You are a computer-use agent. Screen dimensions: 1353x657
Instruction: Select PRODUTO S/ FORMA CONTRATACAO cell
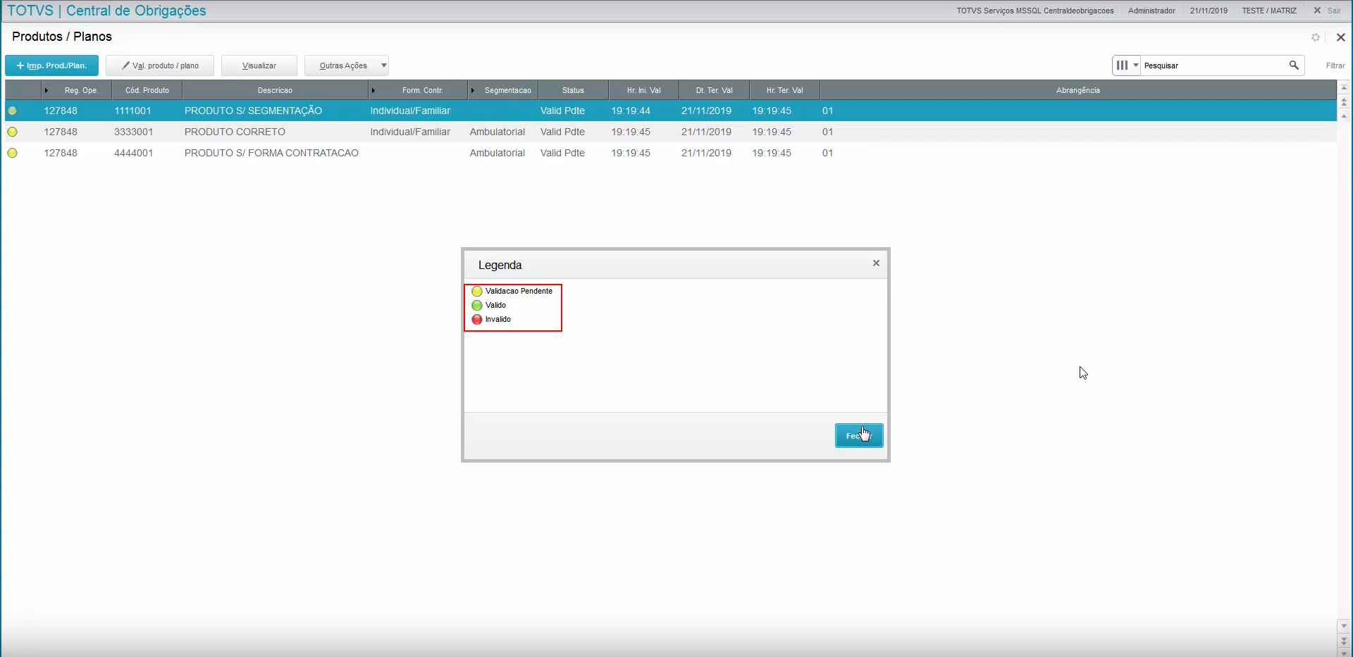[x=271, y=153]
